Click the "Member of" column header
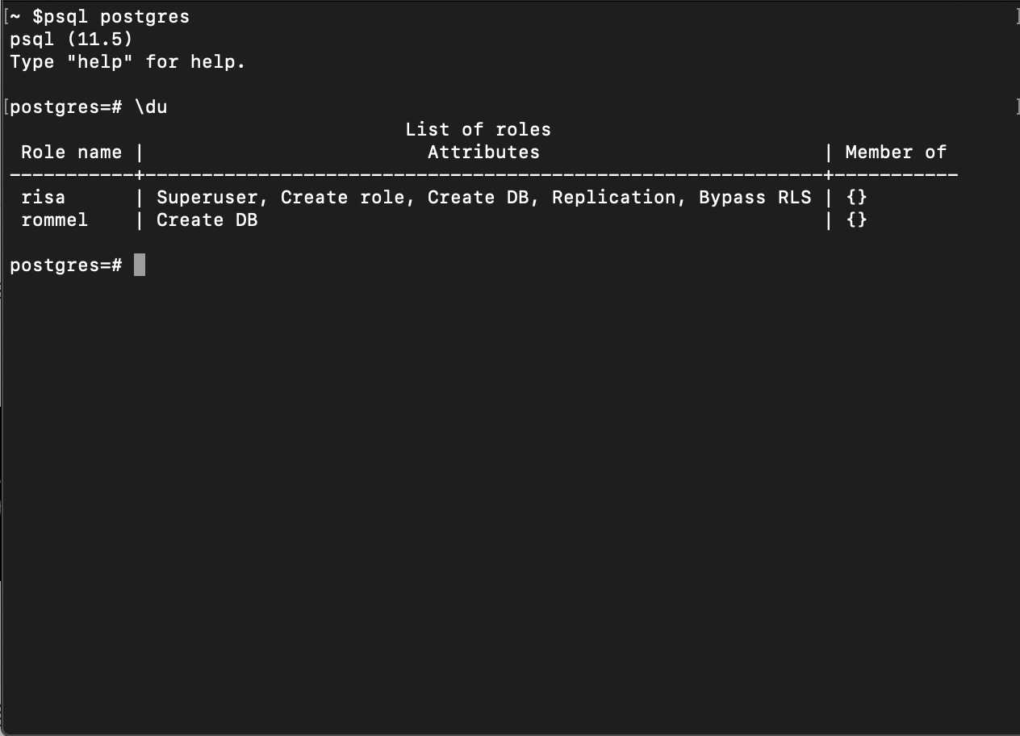The width and height of the screenshot is (1020, 736). pos(896,152)
